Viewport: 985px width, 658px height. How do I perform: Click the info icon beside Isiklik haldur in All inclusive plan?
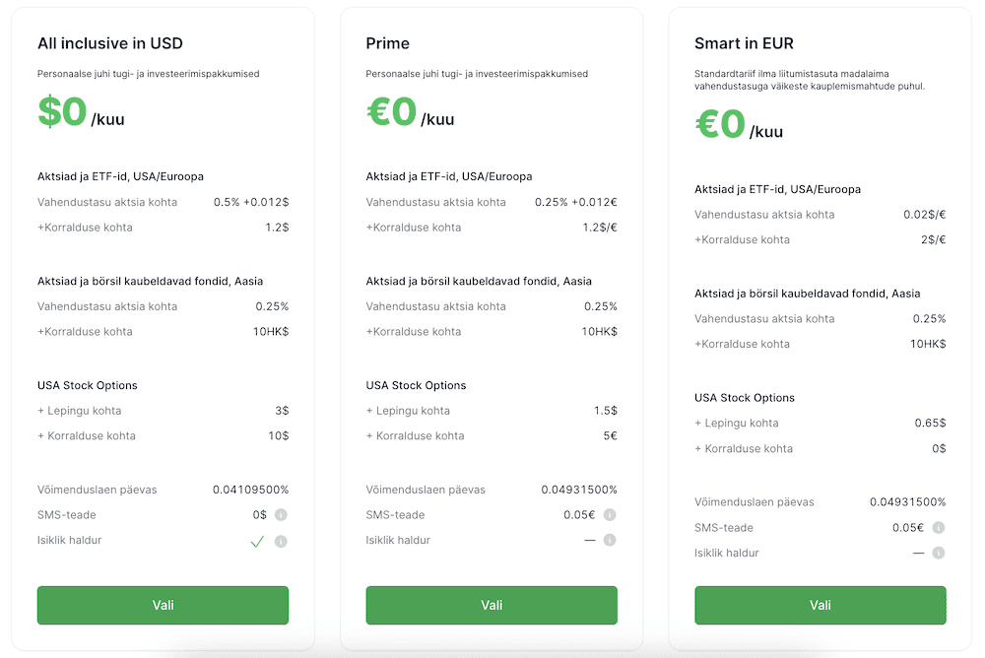point(281,541)
